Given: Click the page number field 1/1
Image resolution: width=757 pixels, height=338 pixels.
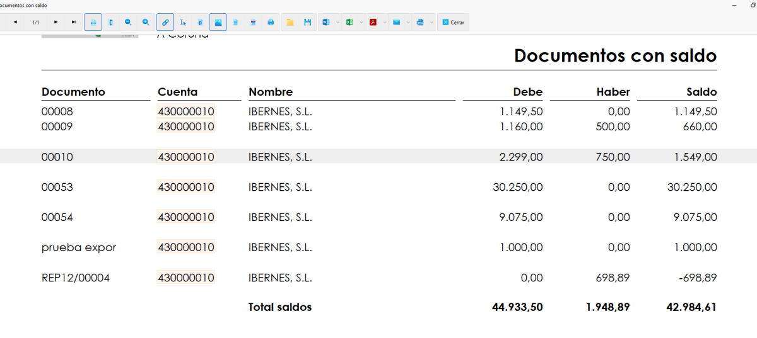Looking at the screenshot, I should (x=36, y=22).
